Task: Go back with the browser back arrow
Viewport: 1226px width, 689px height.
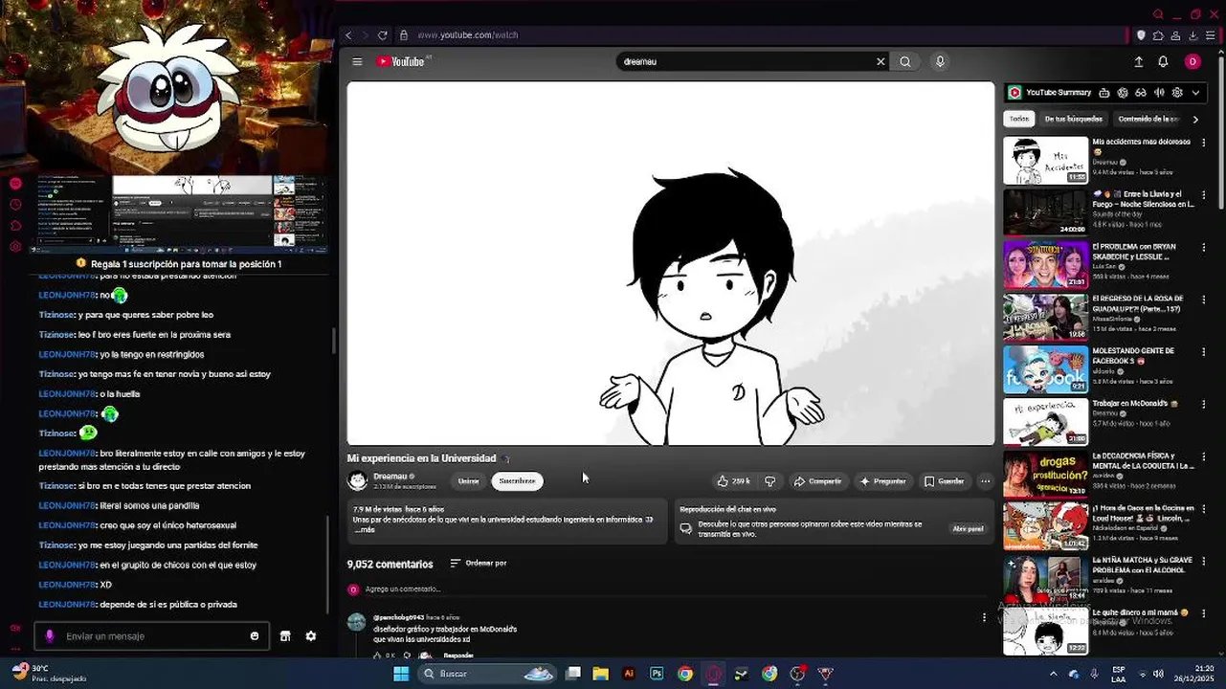Action: [348, 35]
